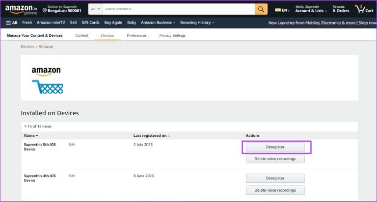Expand Account & Lists dropdown
Image resolution: width=377 pixels, height=202 pixels.
pos(311,9)
